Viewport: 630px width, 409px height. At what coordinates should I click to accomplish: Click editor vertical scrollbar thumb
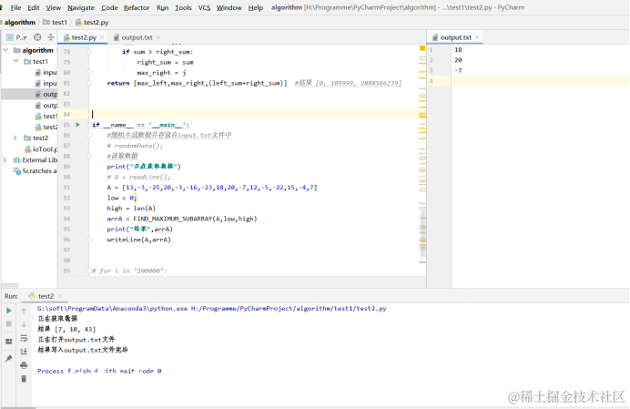tap(422, 234)
